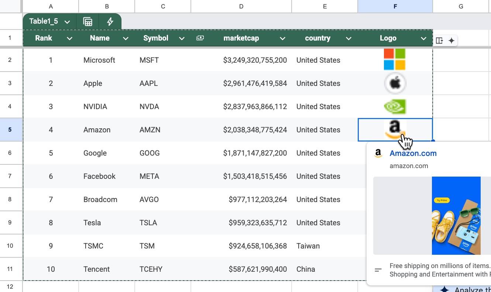The width and height of the screenshot is (491, 292).
Task: Open the Logo column dropdown arrow
Action: 423,38
